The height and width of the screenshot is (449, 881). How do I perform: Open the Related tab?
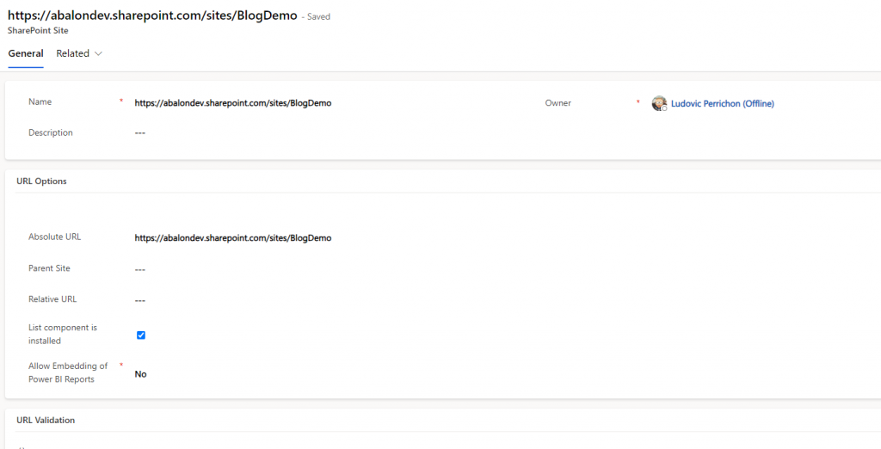click(72, 53)
